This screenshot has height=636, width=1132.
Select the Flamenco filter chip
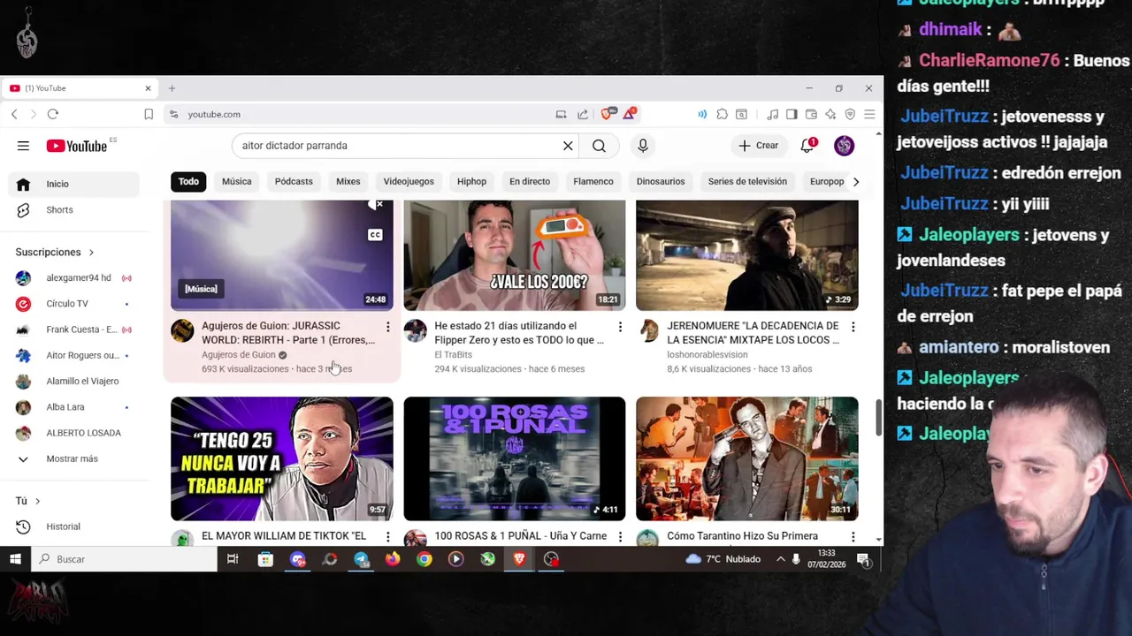pyautogui.click(x=593, y=182)
